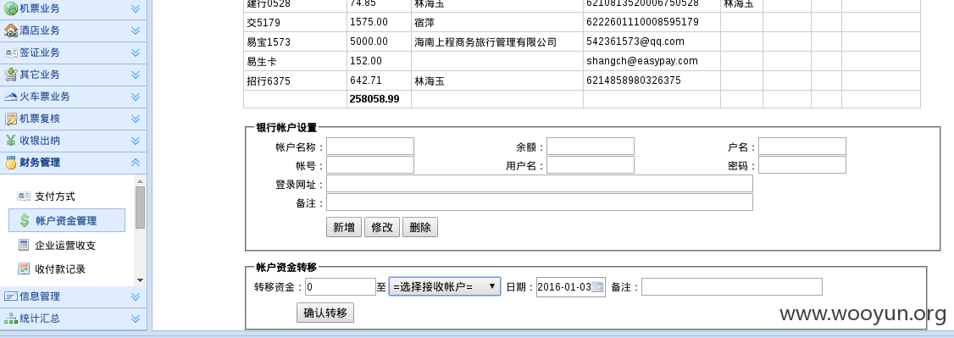Click the 帐户资金管理 dollar icon
This screenshot has width=954, height=338.
click(x=24, y=220)
